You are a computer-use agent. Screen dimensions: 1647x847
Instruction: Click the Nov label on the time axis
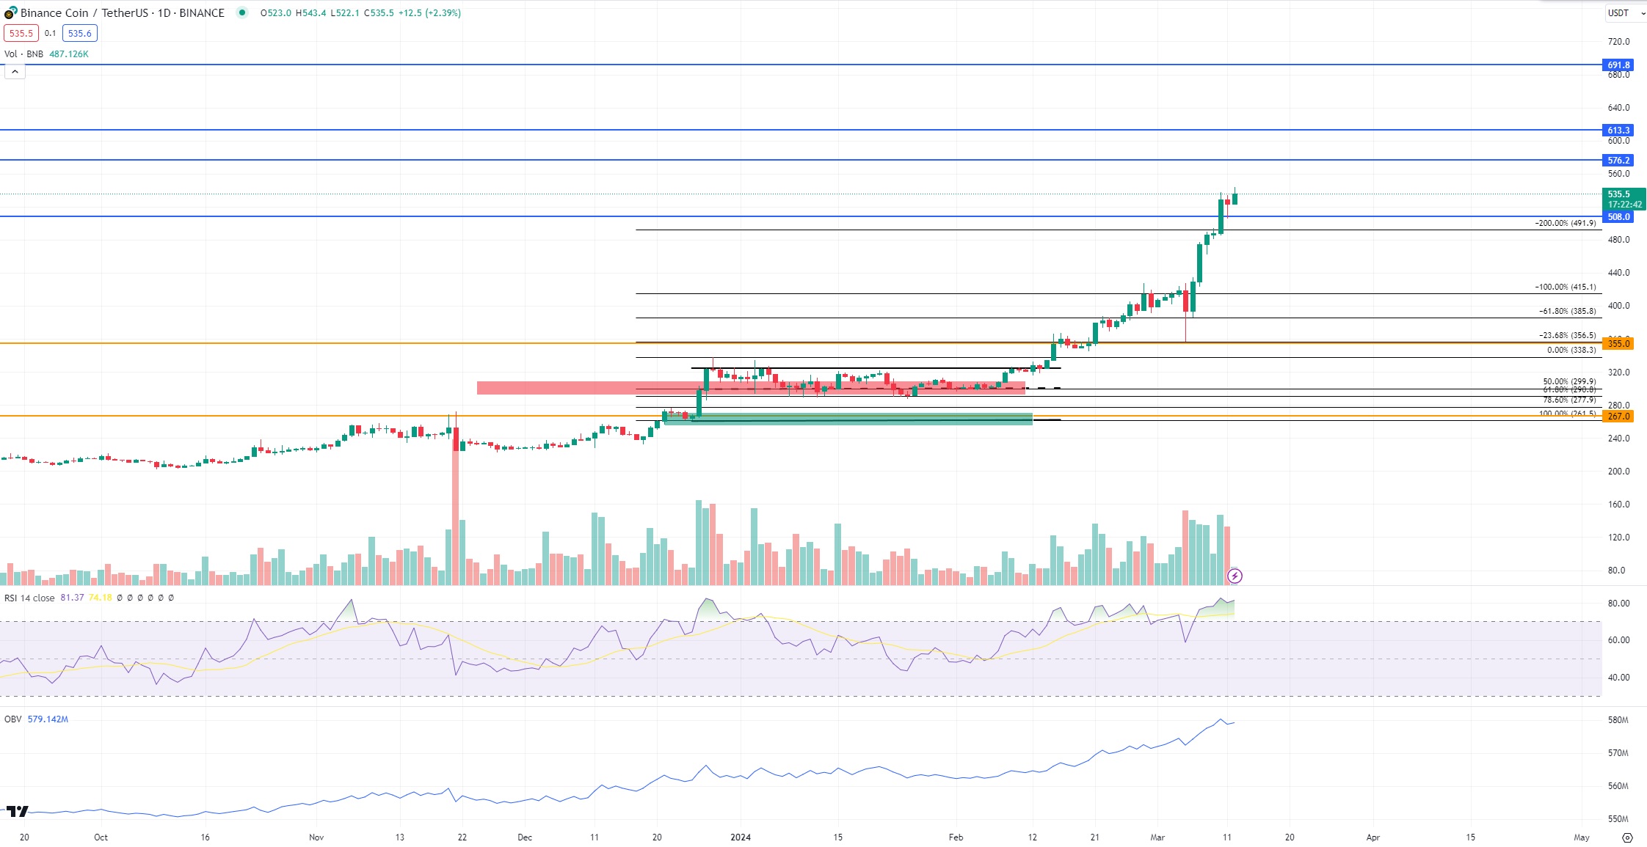point(316,837)
